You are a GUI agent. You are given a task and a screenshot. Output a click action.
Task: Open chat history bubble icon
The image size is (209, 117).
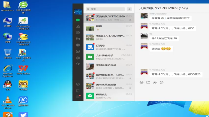tap(161, 82)
